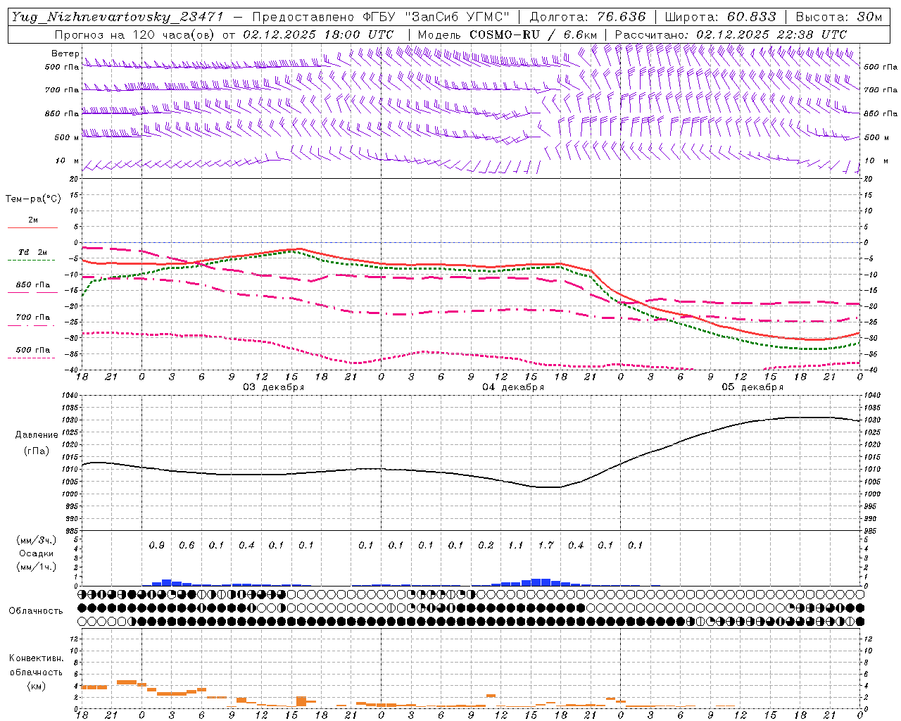Image resolution: width=901 pixels, height=721 pixels.
Task: Click the 2м temperature legend entry
Action: [32, 220]
